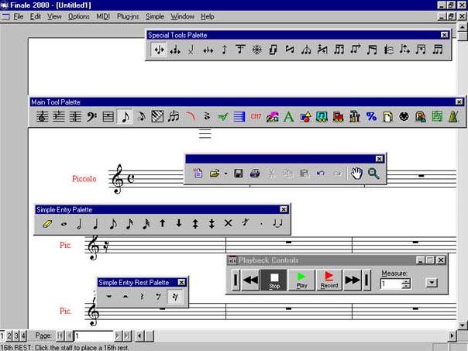Toggle the 16th rest in Rest Palette
The height and width of the screenshot is (351, 468).
tap(175, 297)
